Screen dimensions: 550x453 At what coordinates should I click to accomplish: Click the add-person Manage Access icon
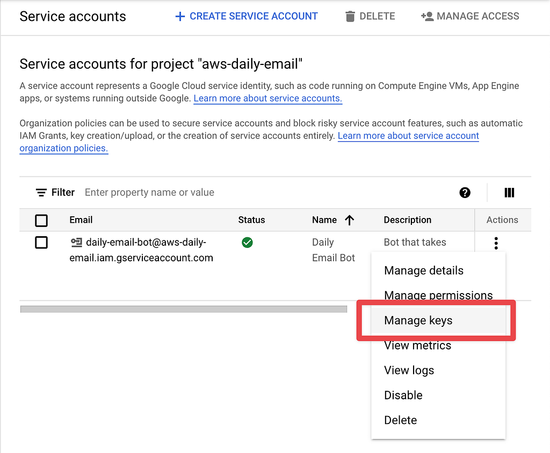click(x=427, y=17)
